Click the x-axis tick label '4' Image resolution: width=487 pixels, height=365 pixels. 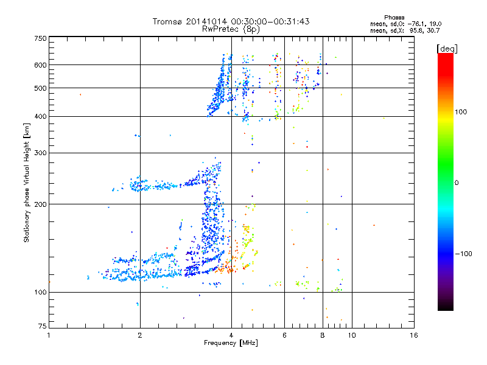click(x=231, y=335)
